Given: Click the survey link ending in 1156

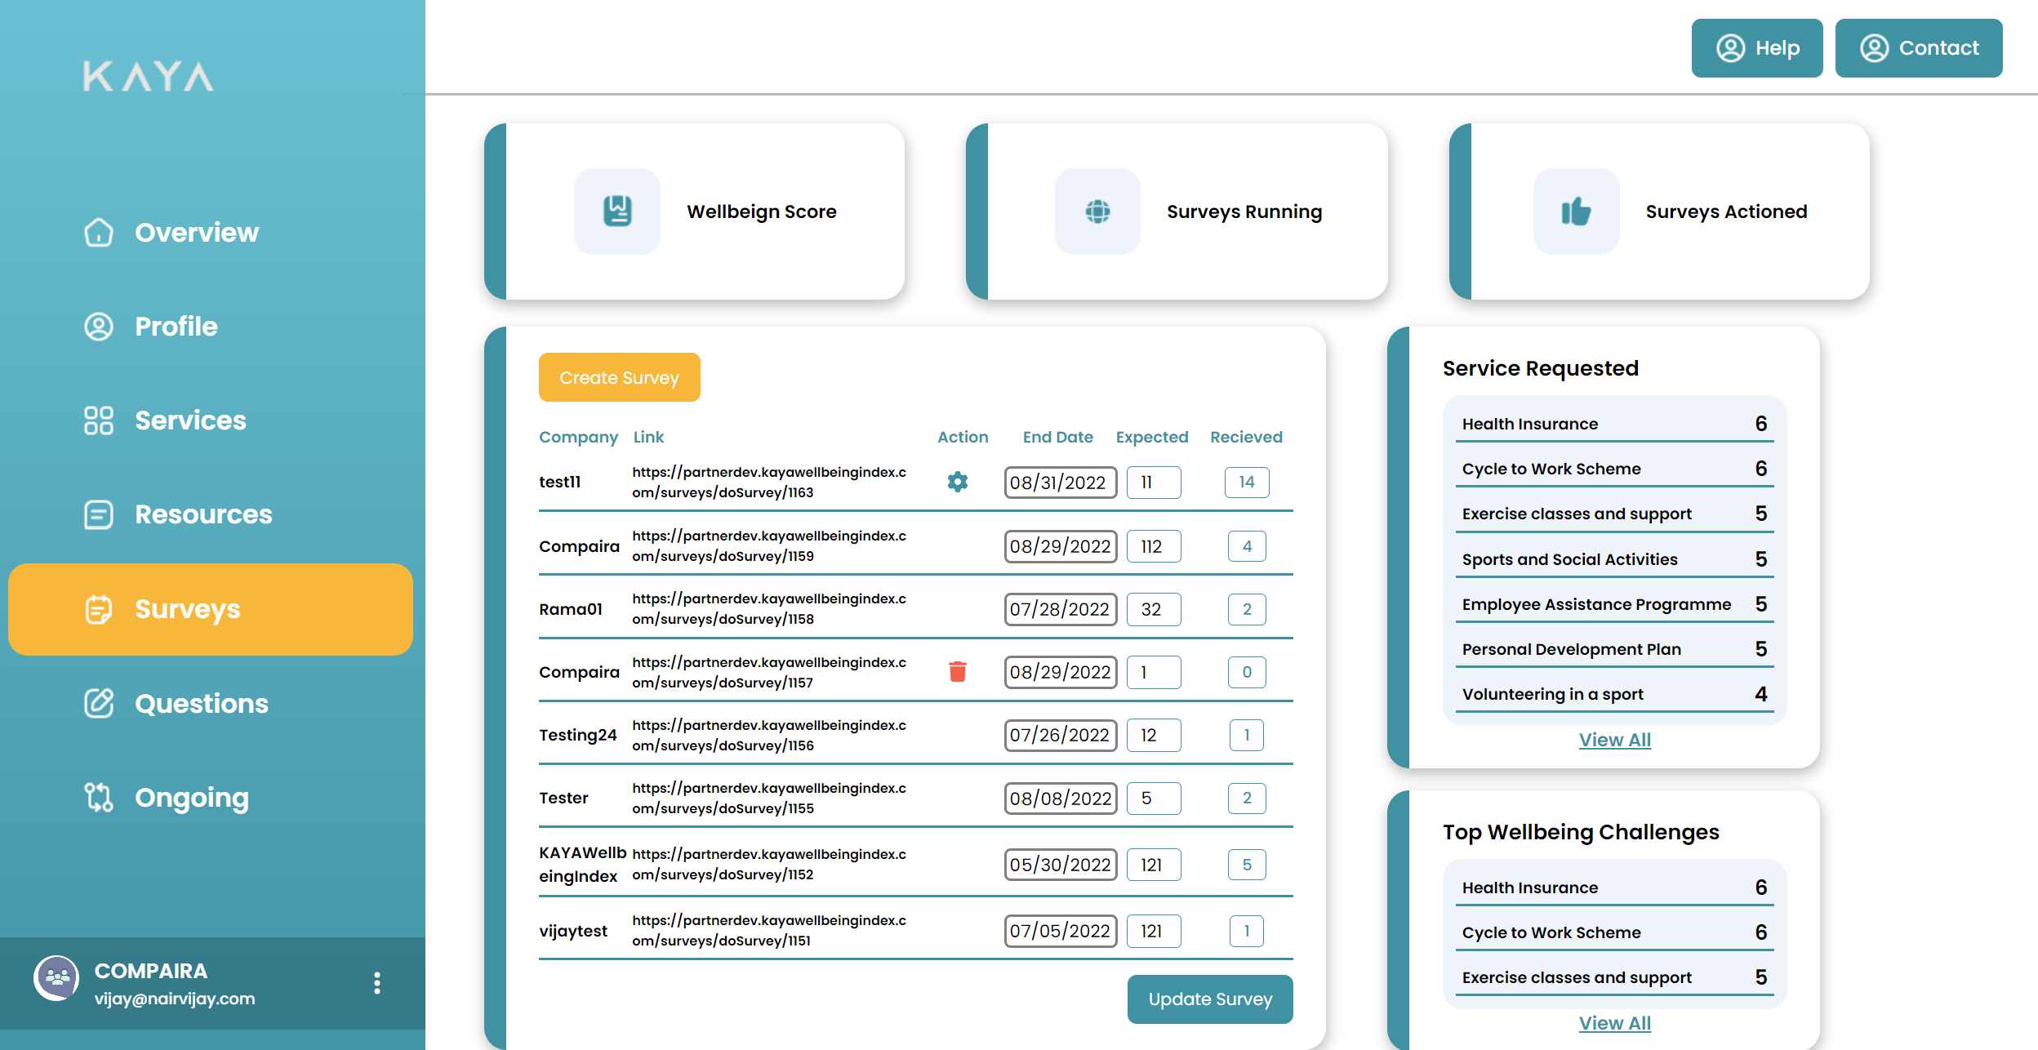Looking at the screenshot, I should pyautogui.click(x=769, y=735).
